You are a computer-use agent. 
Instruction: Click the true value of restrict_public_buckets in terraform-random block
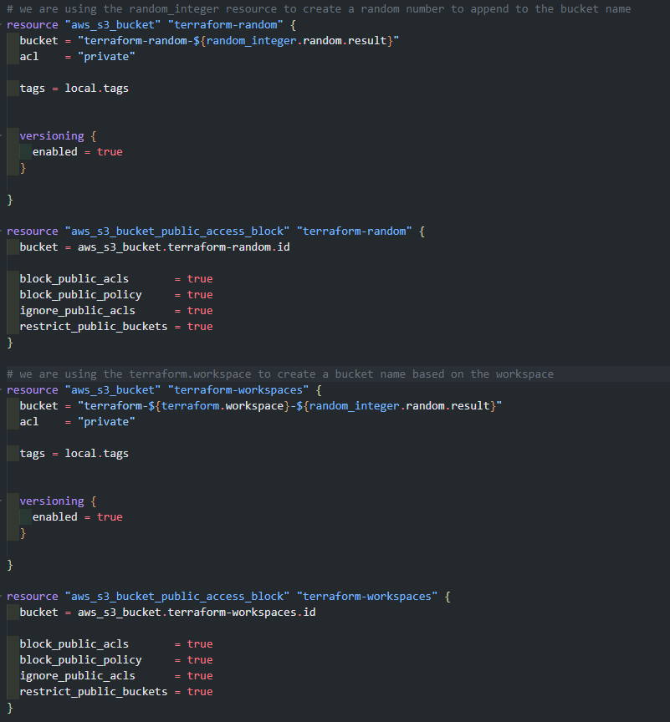tap(200, 327)
